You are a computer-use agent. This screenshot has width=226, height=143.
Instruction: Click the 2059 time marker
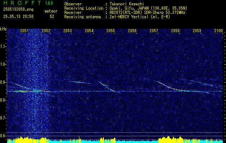coord(197,31)
